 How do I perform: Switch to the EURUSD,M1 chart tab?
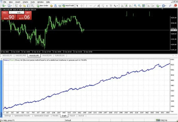tap(60, 55)
